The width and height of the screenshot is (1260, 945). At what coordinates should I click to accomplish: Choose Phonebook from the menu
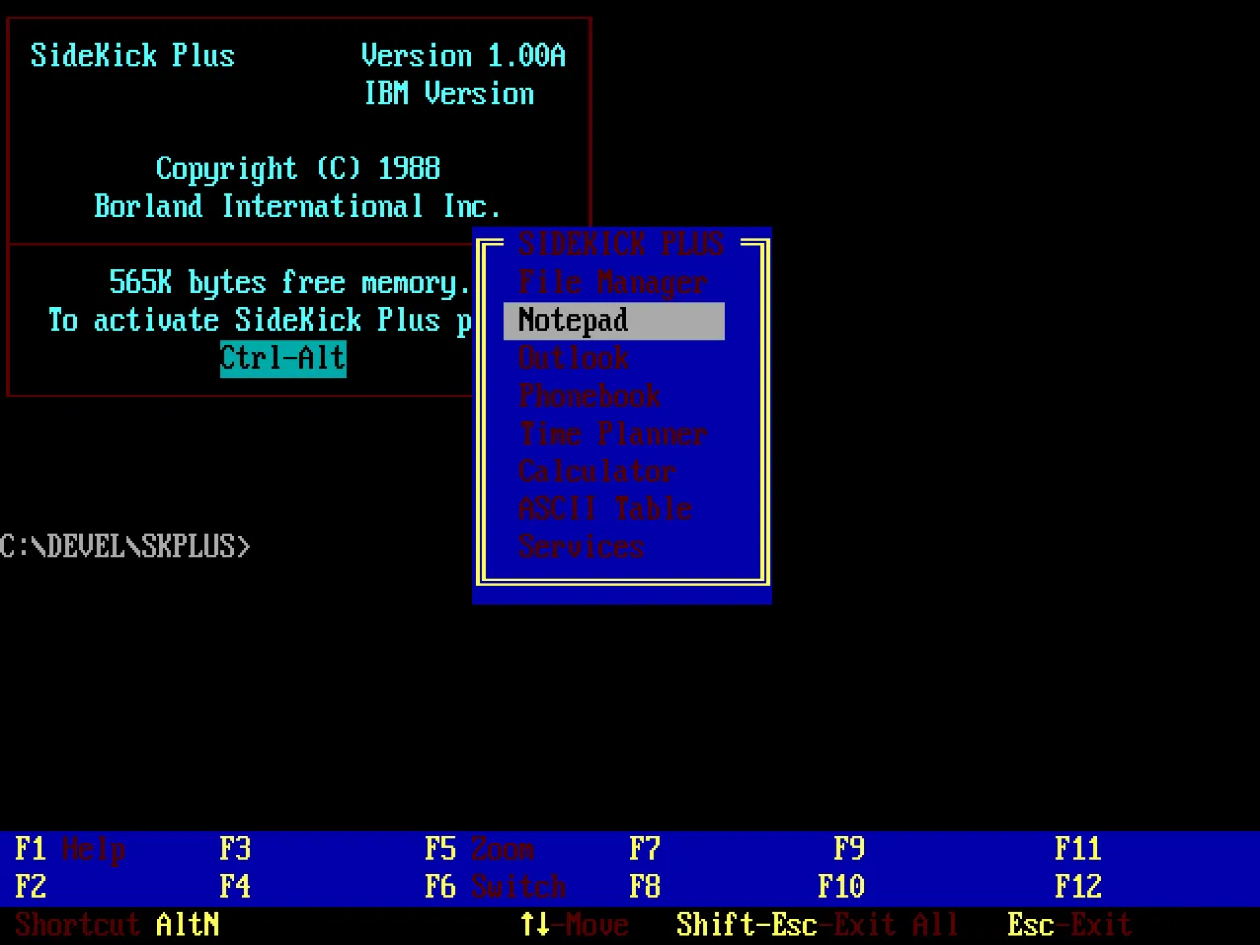(x=589, y=397)
